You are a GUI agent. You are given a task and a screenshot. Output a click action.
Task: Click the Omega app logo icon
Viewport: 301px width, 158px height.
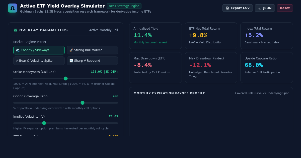pos(13,8)
